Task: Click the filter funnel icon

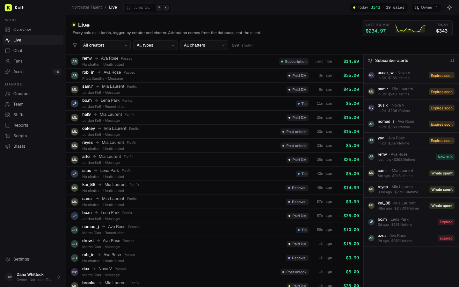Action: [x=75, y=45]
